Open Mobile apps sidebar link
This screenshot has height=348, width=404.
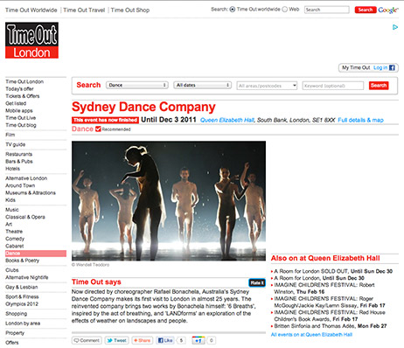click(x=19, y=111)
